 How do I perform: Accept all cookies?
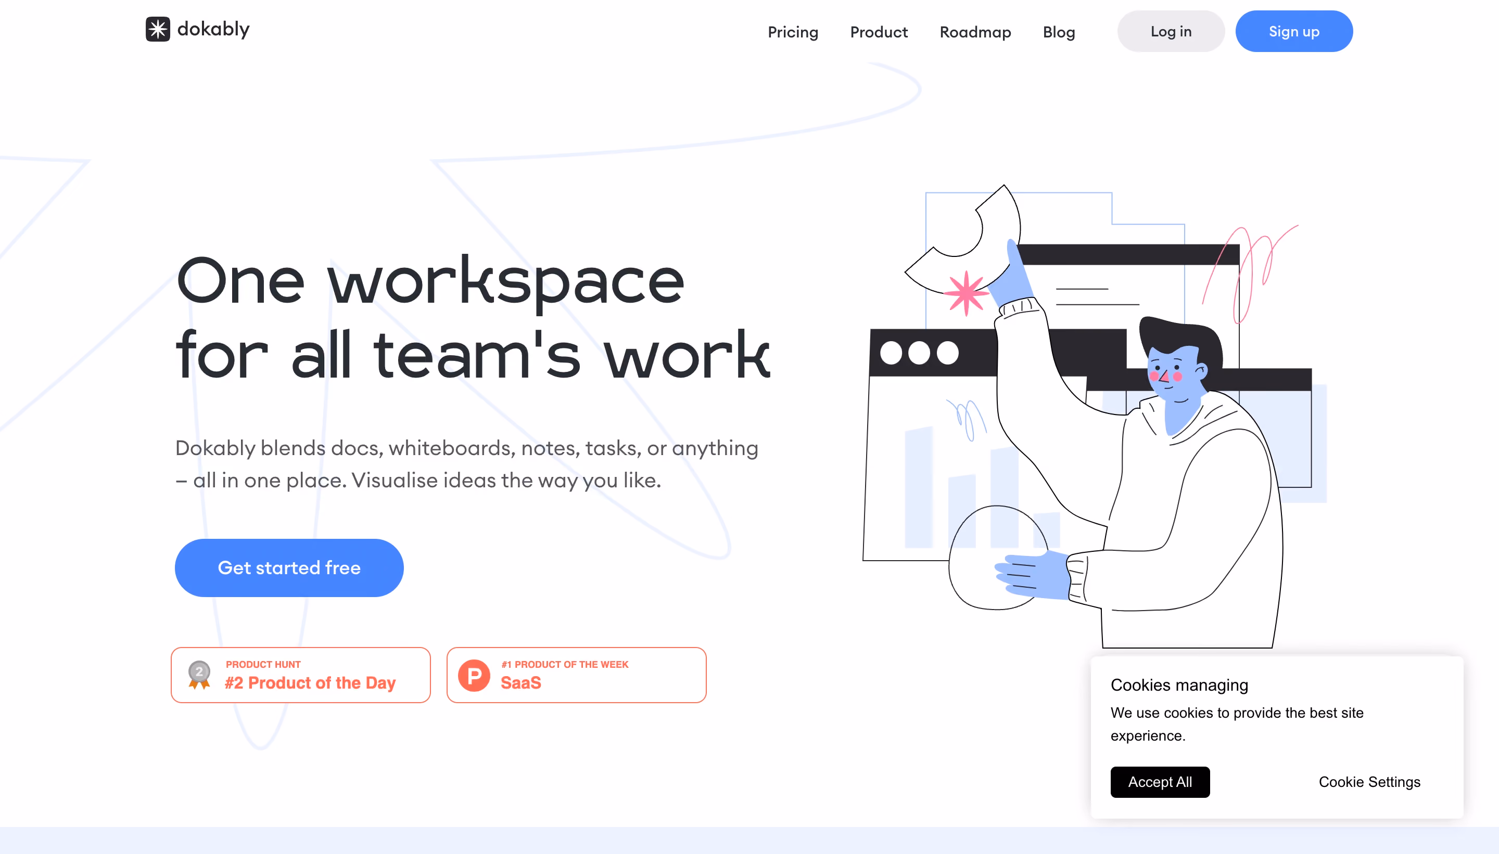point(1160,782)
